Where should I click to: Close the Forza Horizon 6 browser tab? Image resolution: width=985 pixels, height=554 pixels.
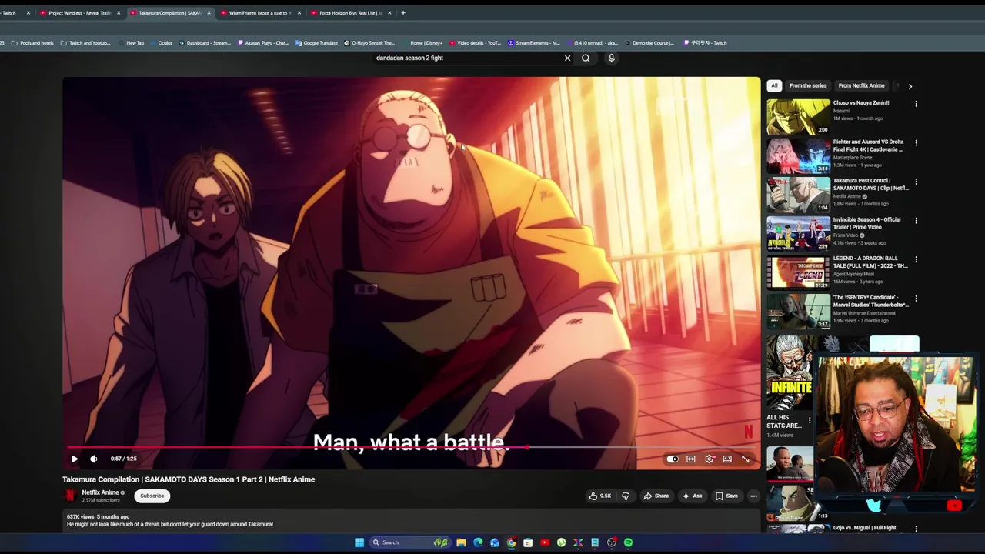tap(389, 13)
